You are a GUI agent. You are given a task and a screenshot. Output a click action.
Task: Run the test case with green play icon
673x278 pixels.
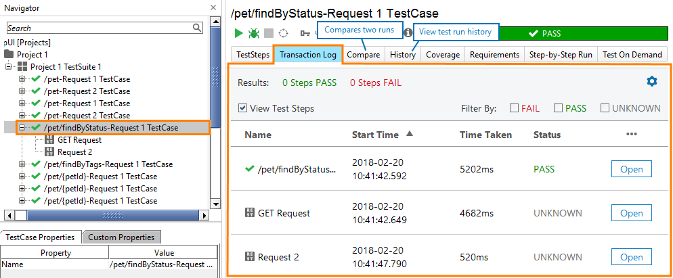[238, 33]
